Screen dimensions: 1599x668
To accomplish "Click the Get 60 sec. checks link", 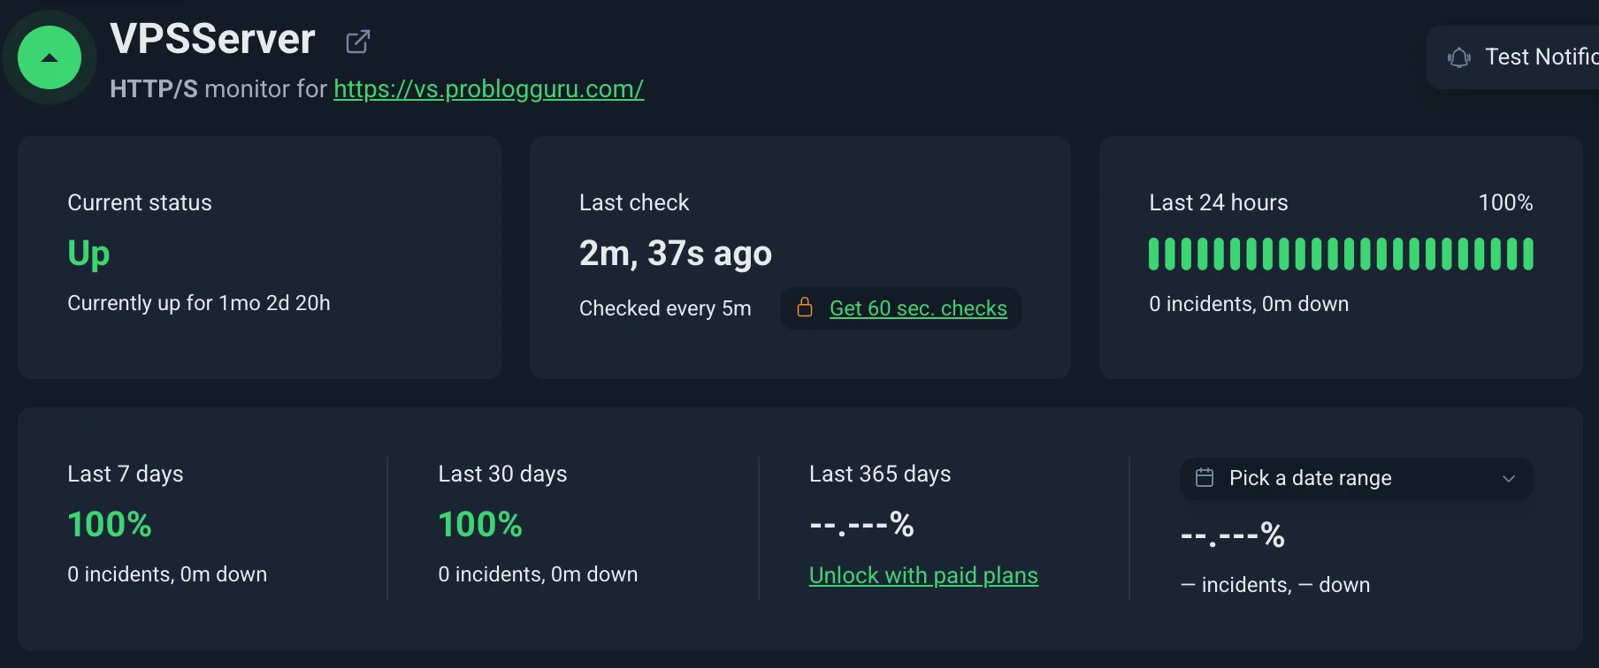I will point(918,308).
